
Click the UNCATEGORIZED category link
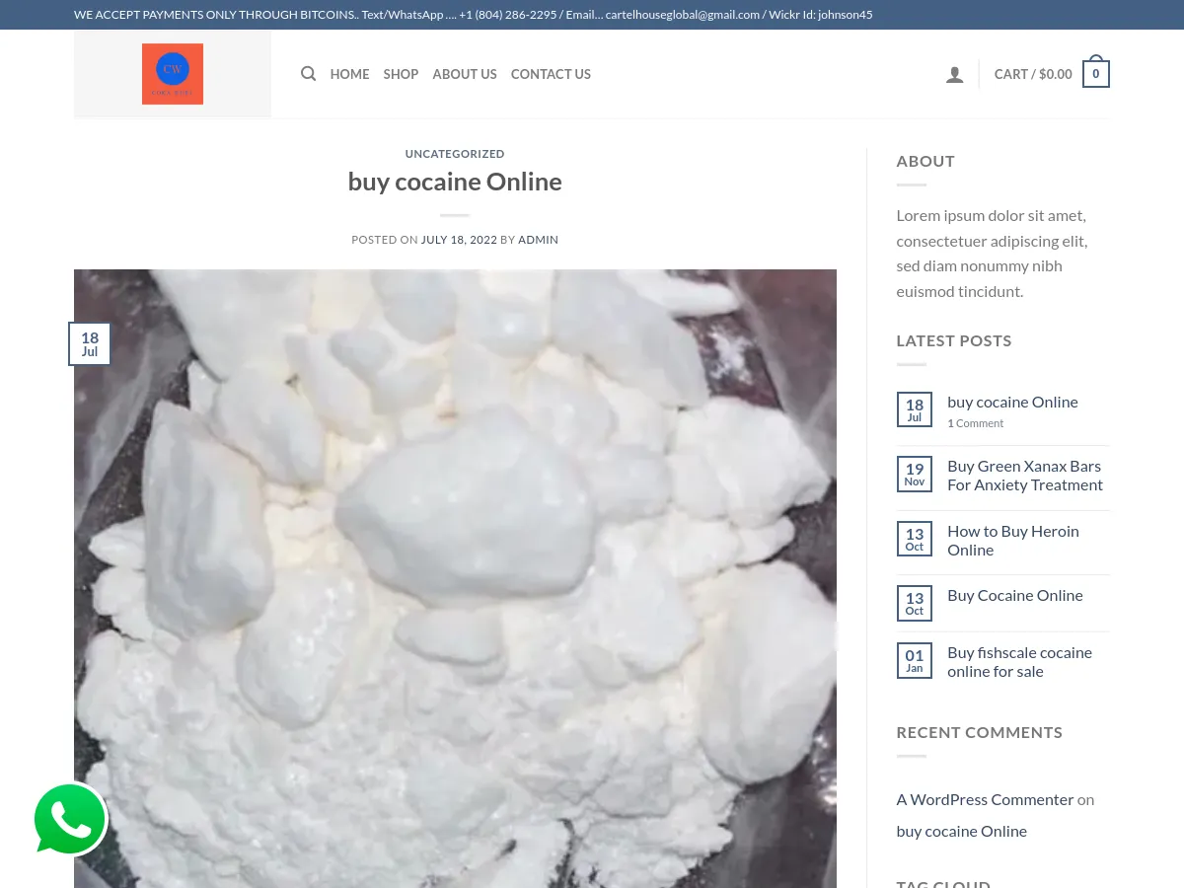click(455, 154)
